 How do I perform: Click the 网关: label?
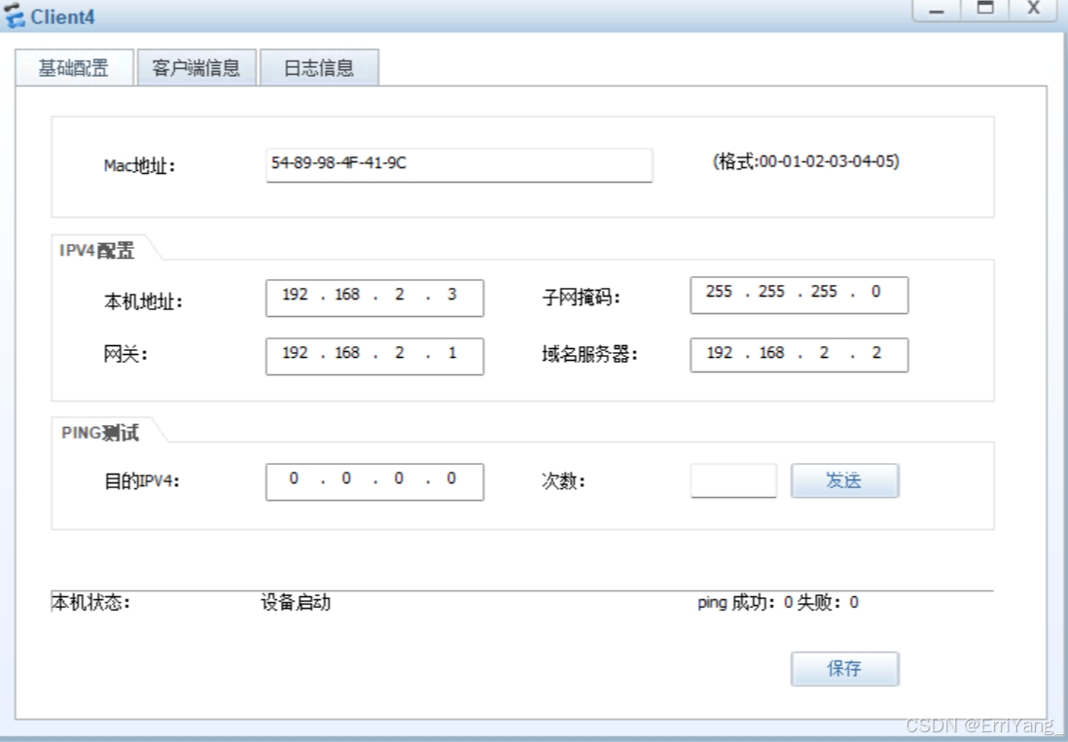click(x=125, y=354)
